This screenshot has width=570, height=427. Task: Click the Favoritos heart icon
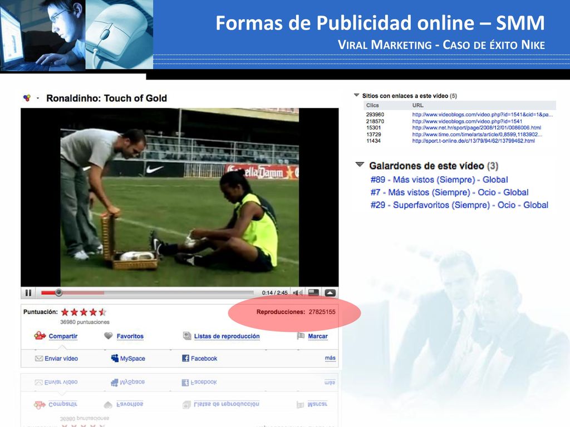pyautogui.click(x=109, y=336)
